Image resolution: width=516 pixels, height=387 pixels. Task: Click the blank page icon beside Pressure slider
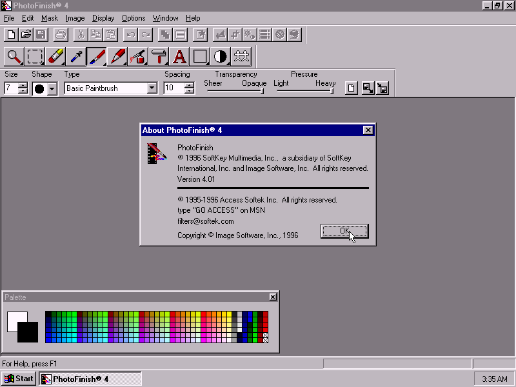pos(352,88)
